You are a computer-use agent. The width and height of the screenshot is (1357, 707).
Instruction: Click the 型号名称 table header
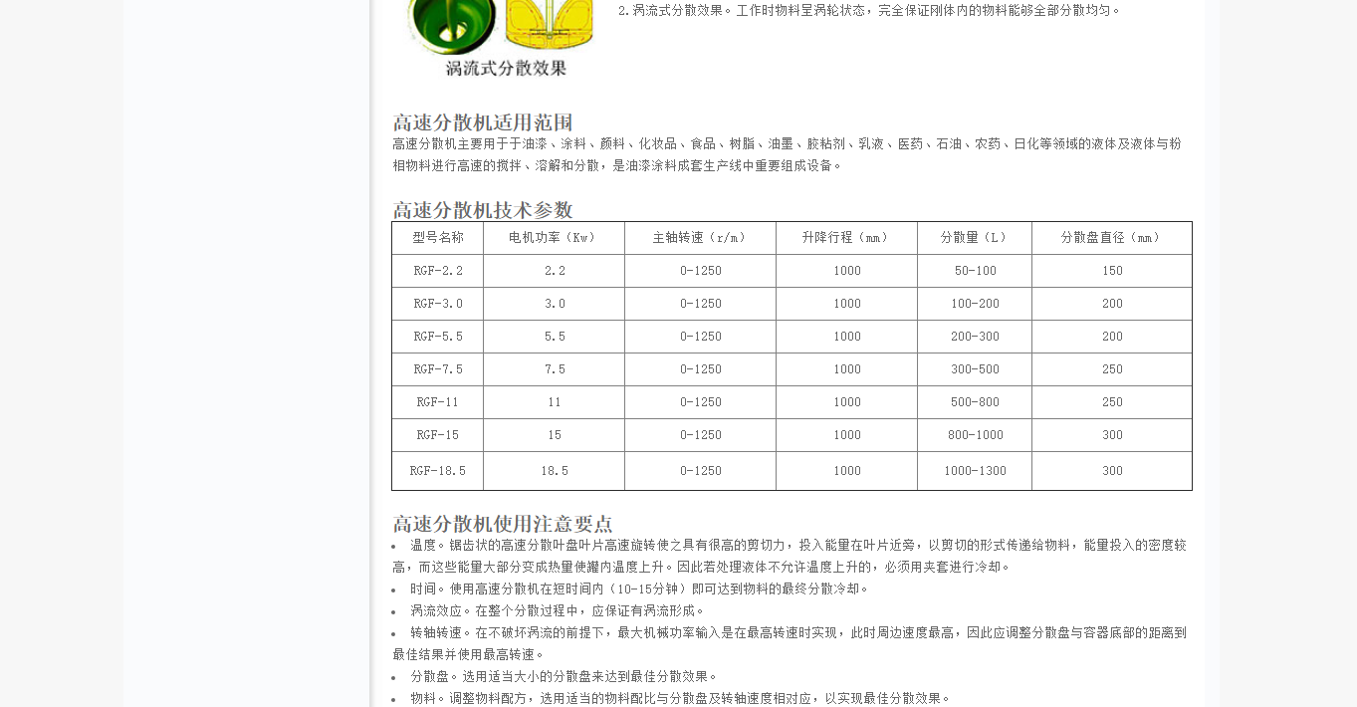(x=438, y=238)
